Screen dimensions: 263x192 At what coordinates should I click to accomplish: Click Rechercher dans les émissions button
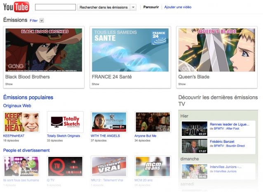click(x=103, y=7)
